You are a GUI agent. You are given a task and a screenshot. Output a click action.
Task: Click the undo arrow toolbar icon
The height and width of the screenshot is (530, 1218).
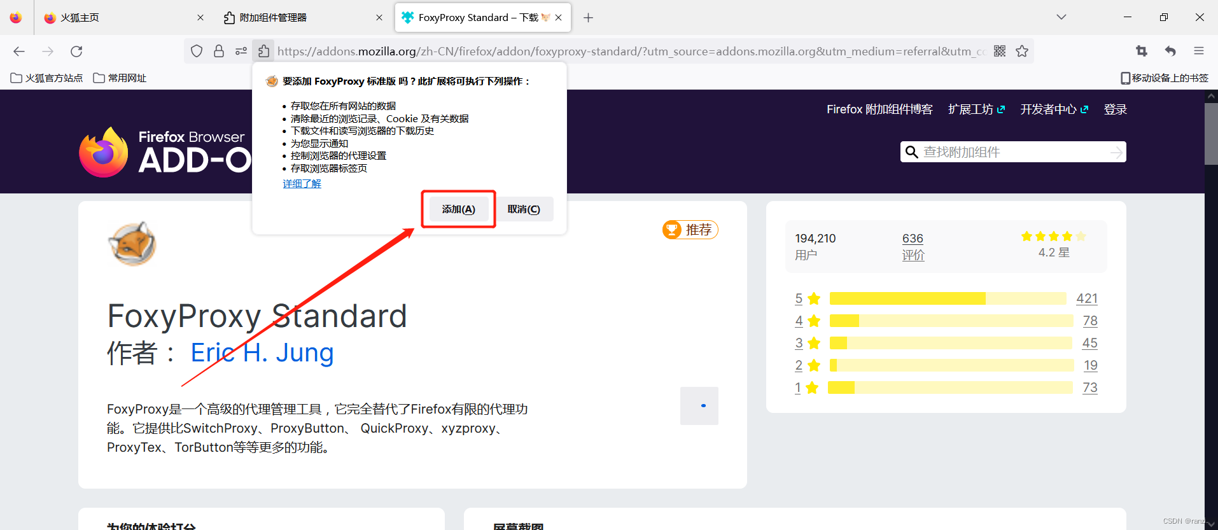(x=1170, y=51)
